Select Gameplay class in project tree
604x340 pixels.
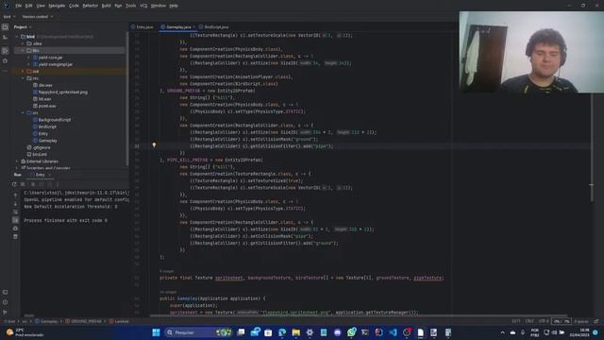48,141
